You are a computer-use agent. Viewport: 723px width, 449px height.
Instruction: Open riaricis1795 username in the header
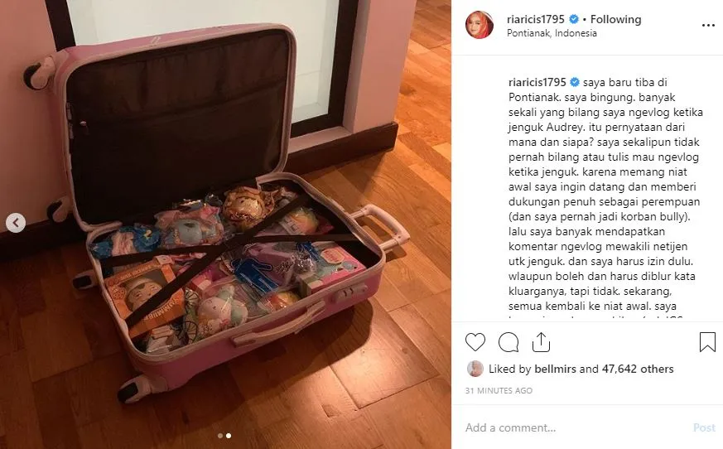point(535,19)
